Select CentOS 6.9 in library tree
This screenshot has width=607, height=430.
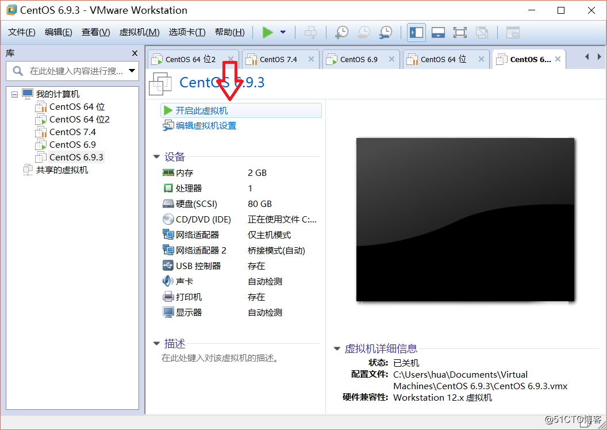pos(73,144)
